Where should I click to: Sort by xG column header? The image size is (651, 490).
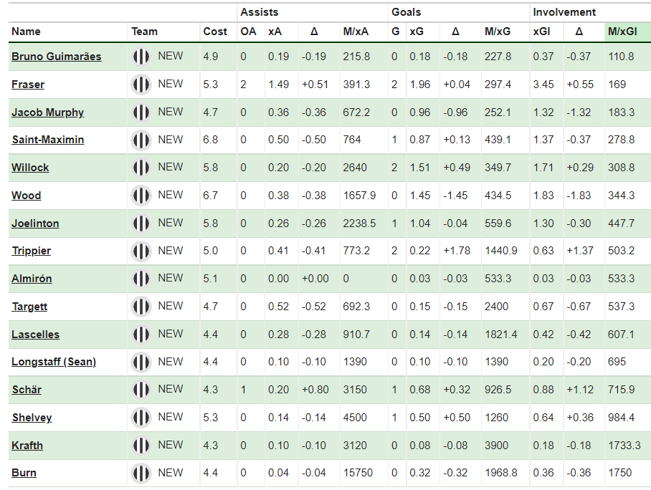pyautogui.click(x=417, y=32)
